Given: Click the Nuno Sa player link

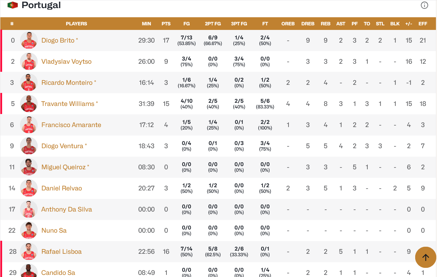Looking at the screenshot, I should click(x=54, y=231).
